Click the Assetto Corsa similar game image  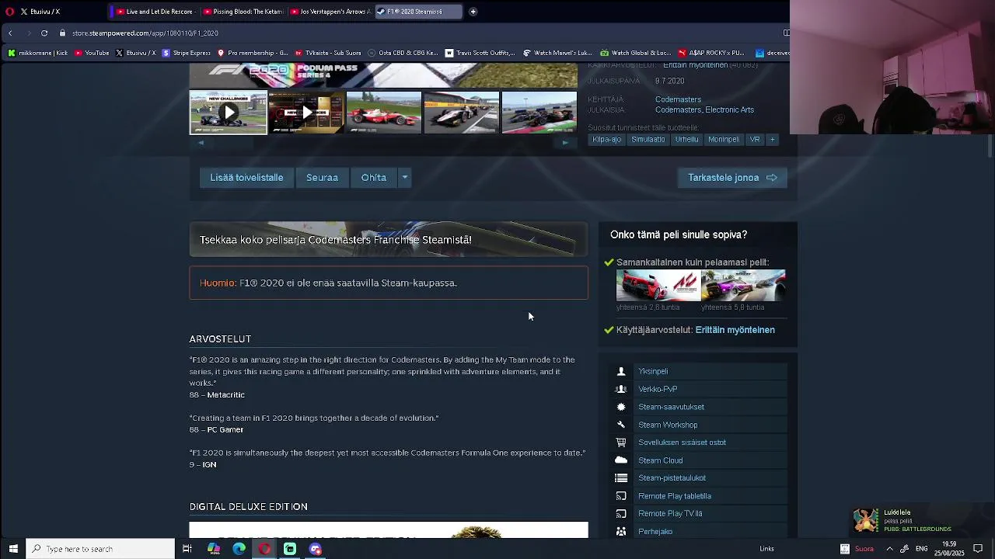coord(658,286)
